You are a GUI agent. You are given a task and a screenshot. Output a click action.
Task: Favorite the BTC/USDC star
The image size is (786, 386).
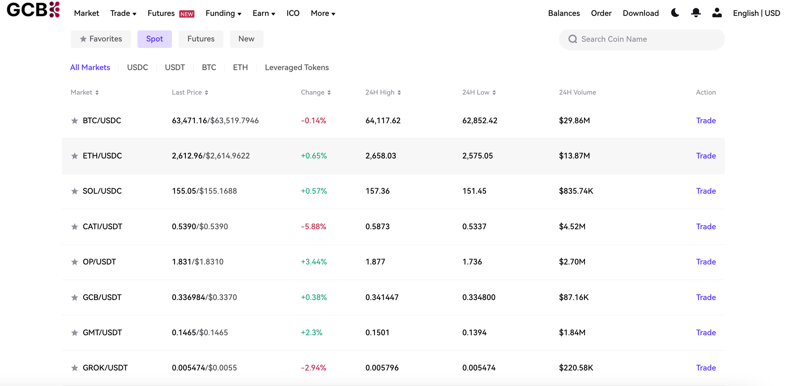pos(75,120)
